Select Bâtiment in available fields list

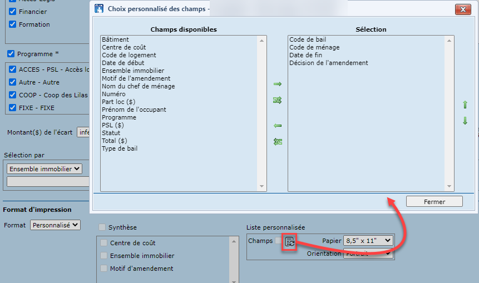tap(116, 39)
